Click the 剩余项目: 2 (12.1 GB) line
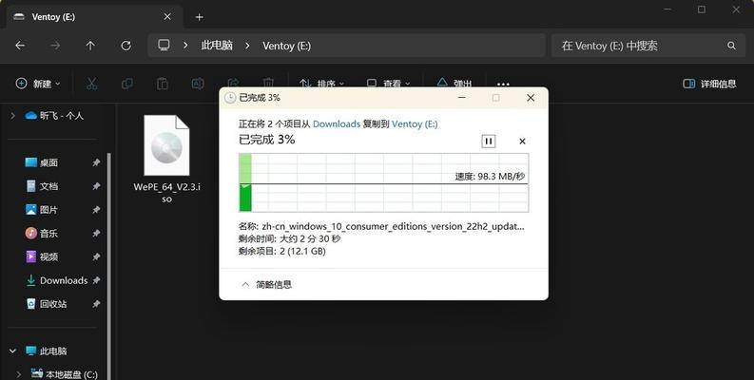The image size is (754, 380). (x=282, y=251)
